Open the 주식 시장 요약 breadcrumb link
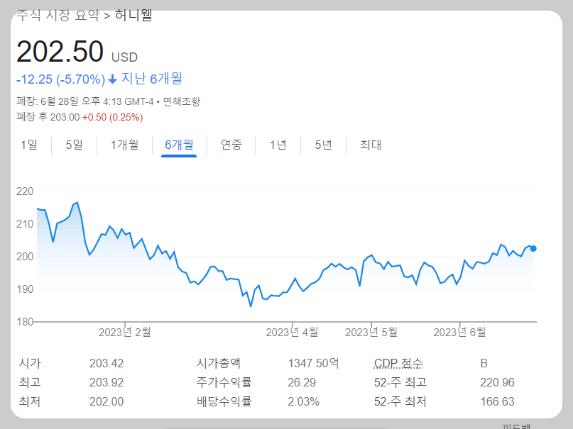 tap(58, 16)
